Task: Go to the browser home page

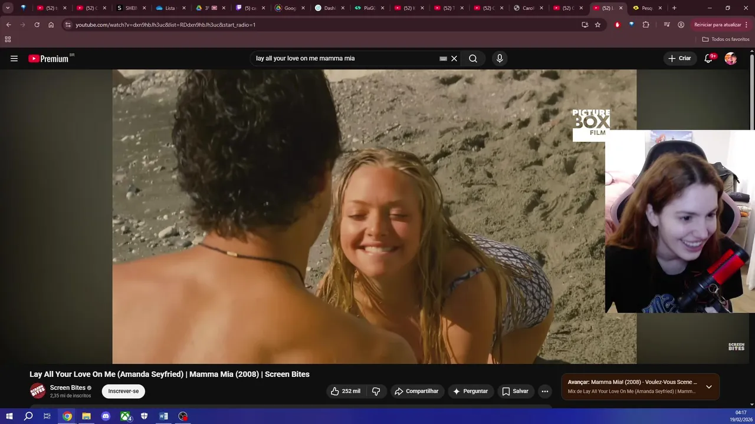Action: [51, 25]
